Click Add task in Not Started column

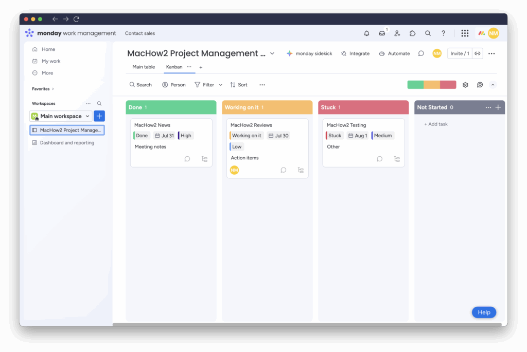point(436,124)
